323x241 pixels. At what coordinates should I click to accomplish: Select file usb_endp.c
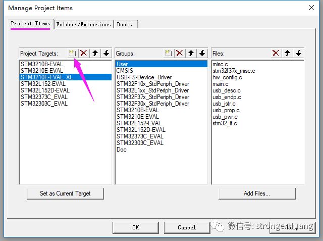[x=258, y=97]
